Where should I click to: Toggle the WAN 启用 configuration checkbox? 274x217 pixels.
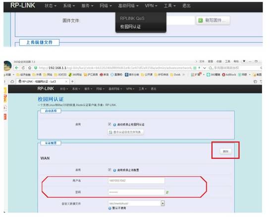click(110, 169)
